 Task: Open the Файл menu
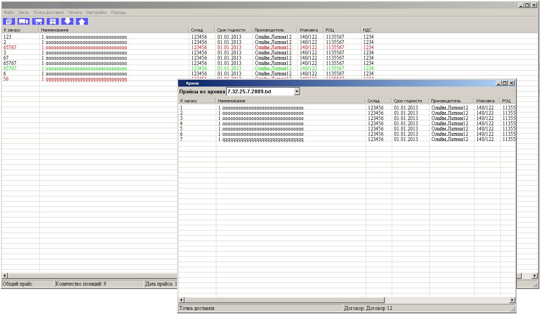coord(9,12)
